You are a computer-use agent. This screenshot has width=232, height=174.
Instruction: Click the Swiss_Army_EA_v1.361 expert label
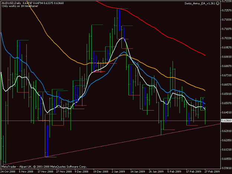click(x=200, y=3)
